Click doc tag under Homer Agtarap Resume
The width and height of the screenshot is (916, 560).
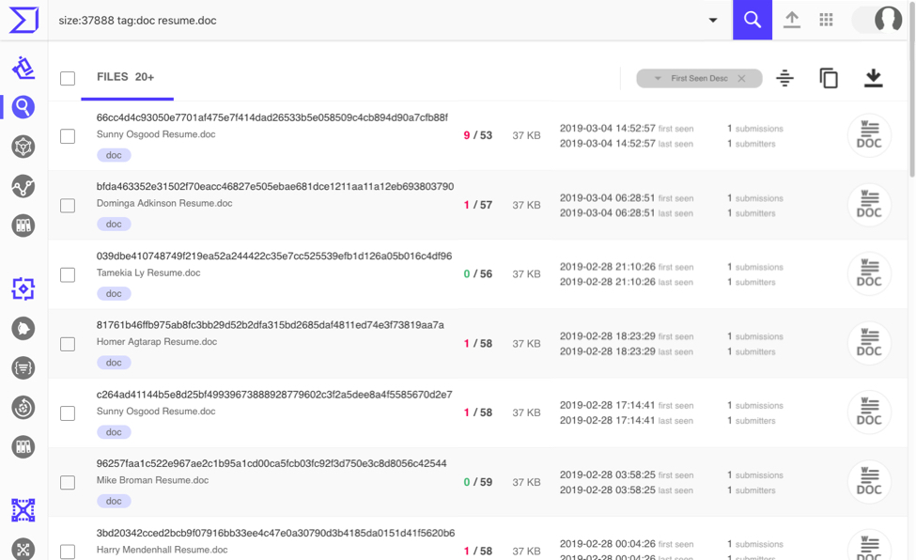coord(114,363)
